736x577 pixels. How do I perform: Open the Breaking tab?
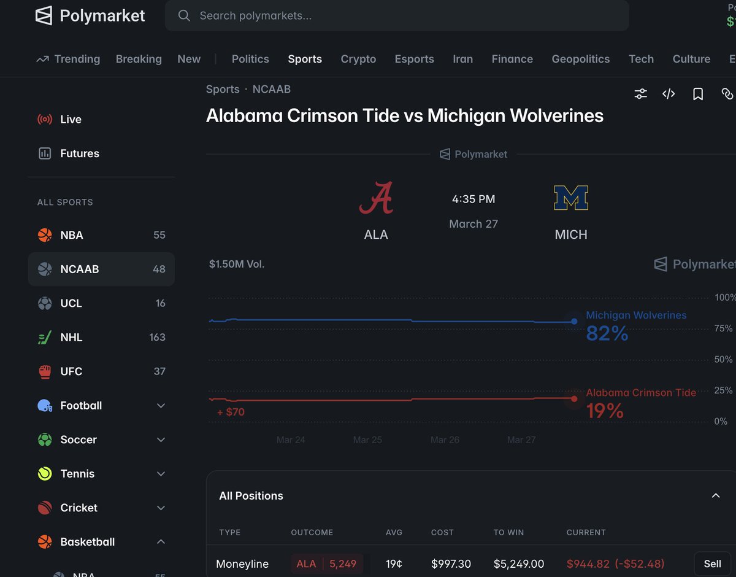pyautogui.click(x=139, y=59)
